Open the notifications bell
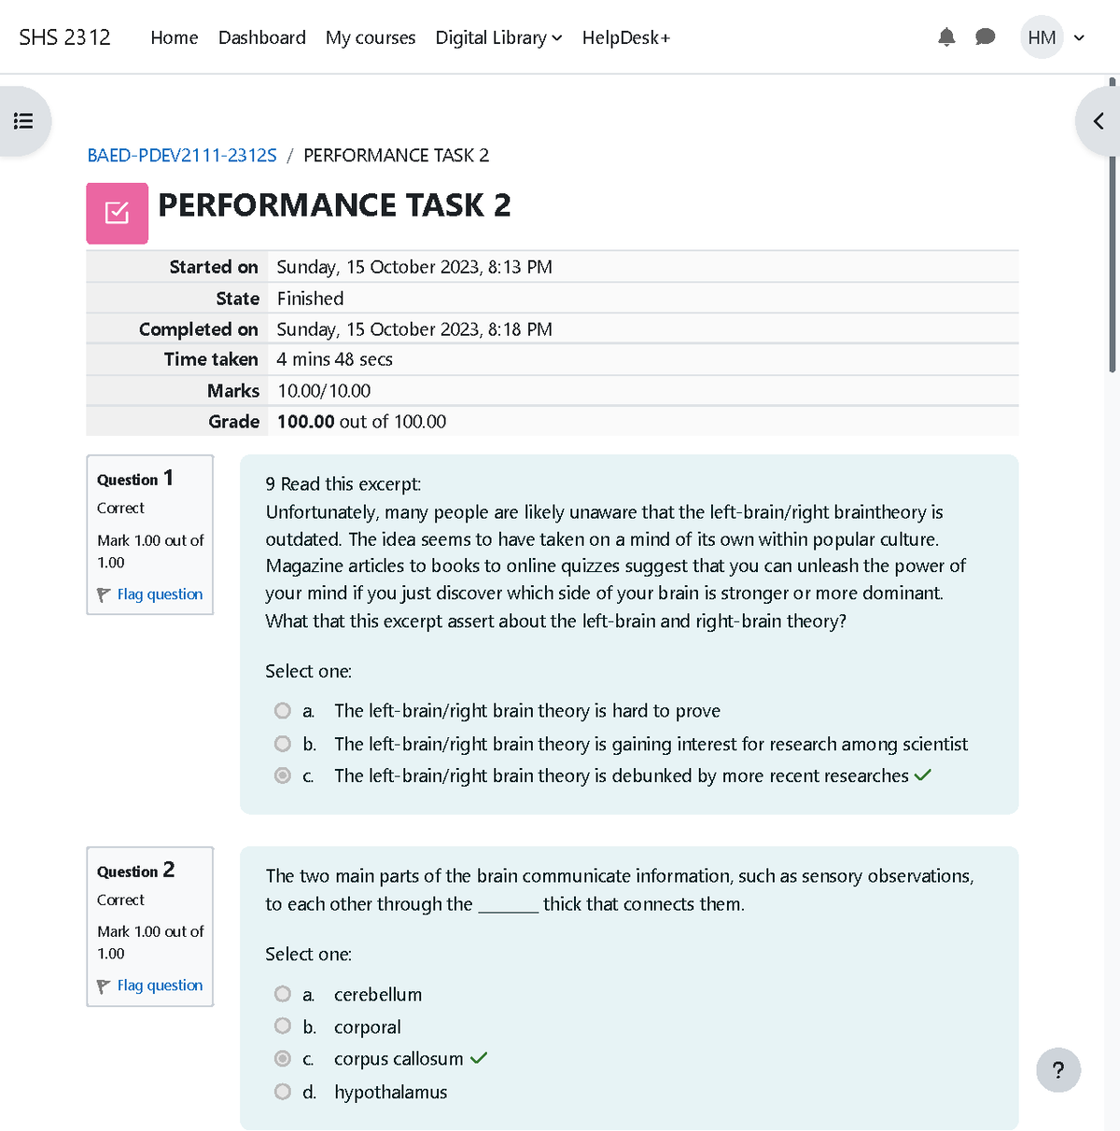 pos(946,37)
